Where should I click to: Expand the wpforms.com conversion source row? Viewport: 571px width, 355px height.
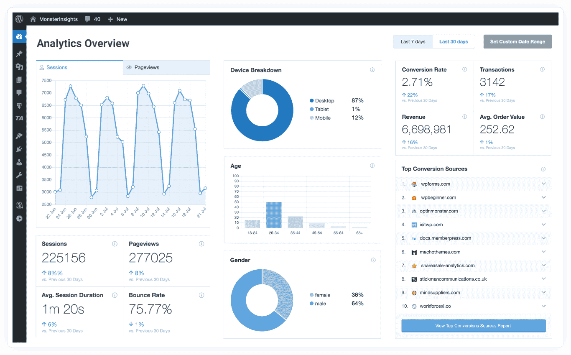[x=544, y=184]
